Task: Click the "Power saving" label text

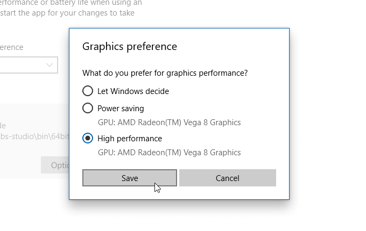Action: [121, 109]
